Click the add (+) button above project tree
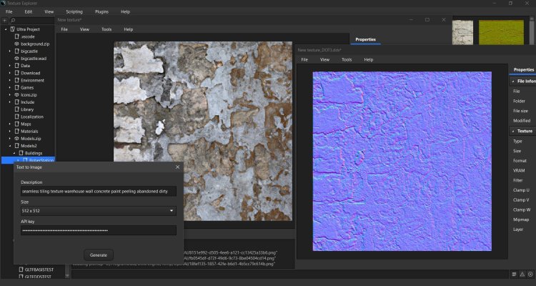The width and height of the screenshot is (536, 286). (4, 20)
